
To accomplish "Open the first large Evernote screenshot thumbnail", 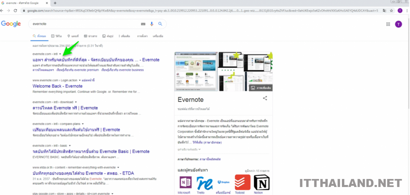I will [196, 71].
